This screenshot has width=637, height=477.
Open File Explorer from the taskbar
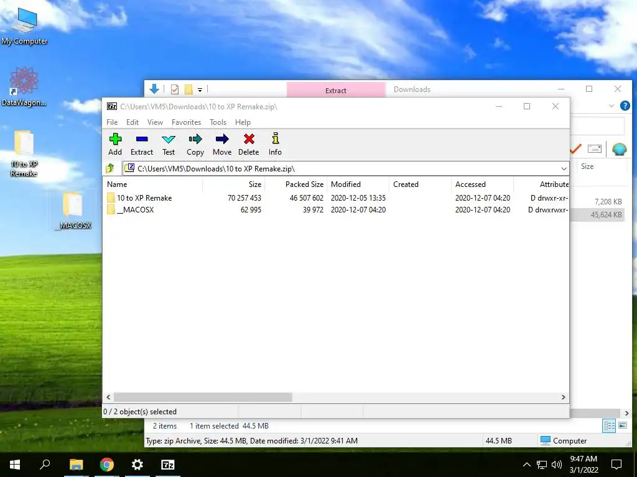[x=76, y=465]
